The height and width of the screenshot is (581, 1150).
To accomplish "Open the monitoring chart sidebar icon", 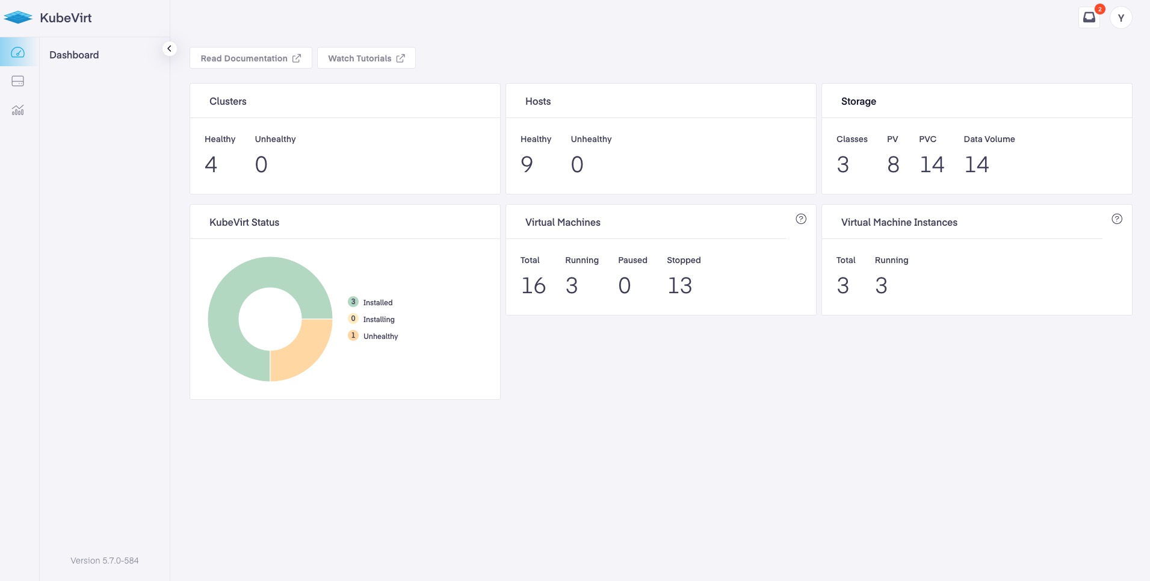I will 18,110.
